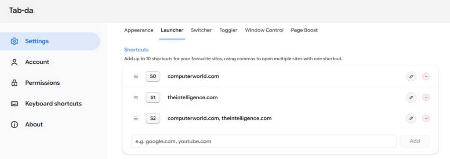Image resolution: width=450 pixels, height=159 pixels.
Task: Click the theintelligence.com text in S1 row
Action: [192, 98]
